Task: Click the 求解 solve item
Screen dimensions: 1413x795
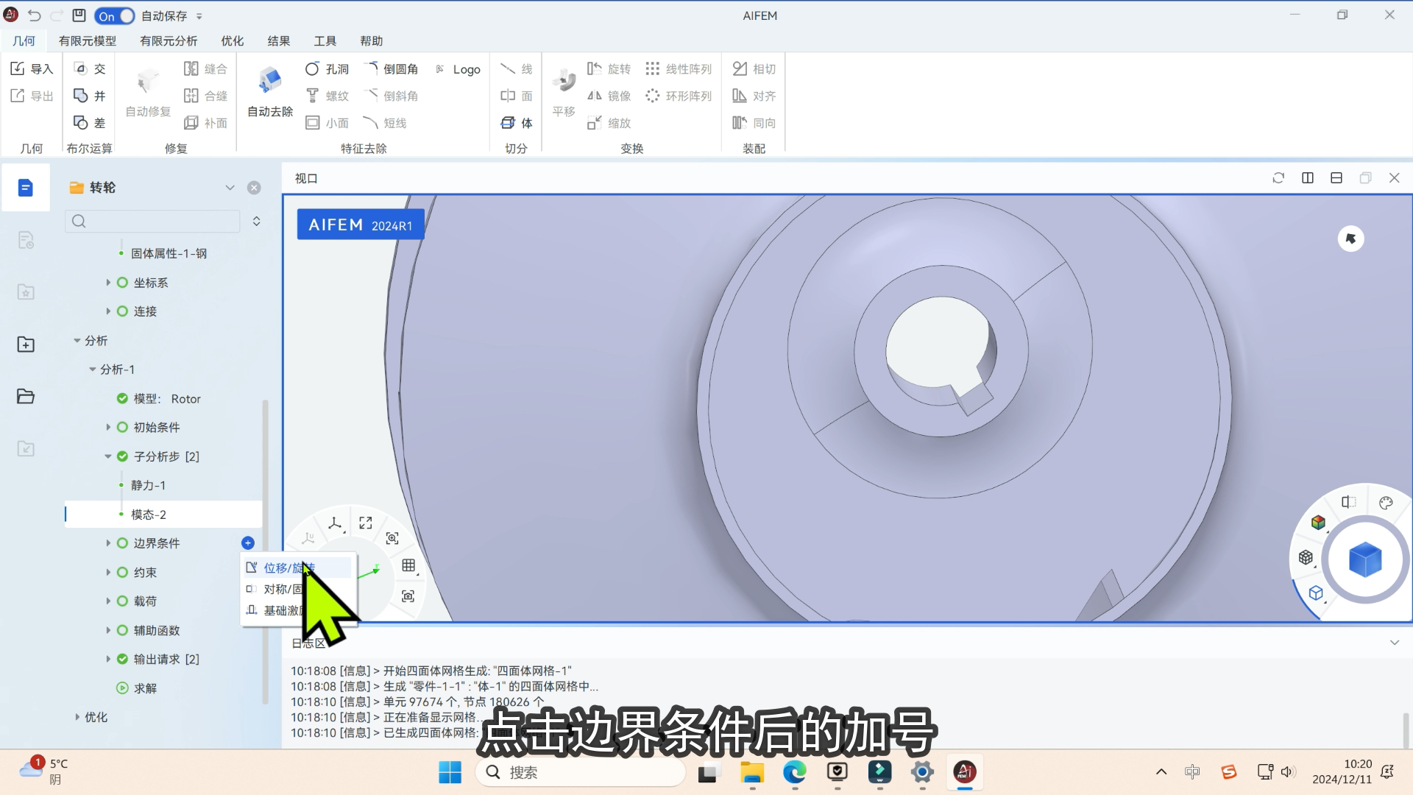Action: point(145,688)
